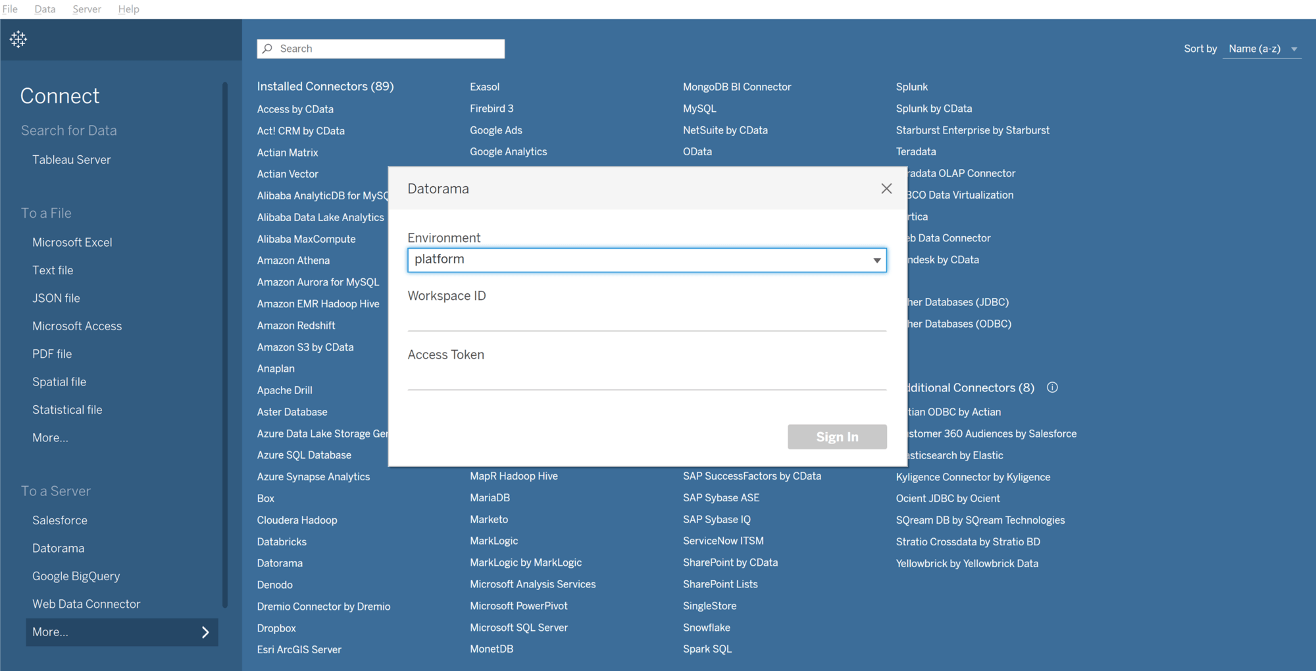Choose Spatial file connection

(59, 382)
